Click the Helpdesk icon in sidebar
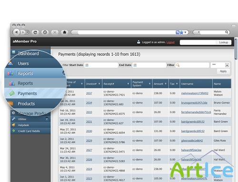This screenshot has height=182, width=238. point(14,125)
